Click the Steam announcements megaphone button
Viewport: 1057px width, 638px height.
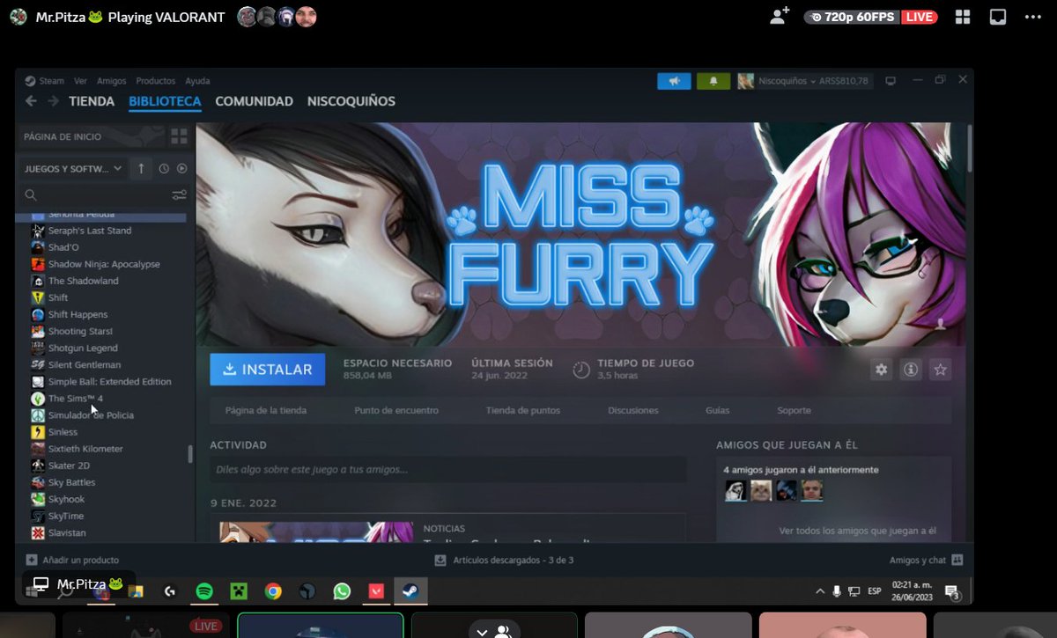tap(674, 81)
